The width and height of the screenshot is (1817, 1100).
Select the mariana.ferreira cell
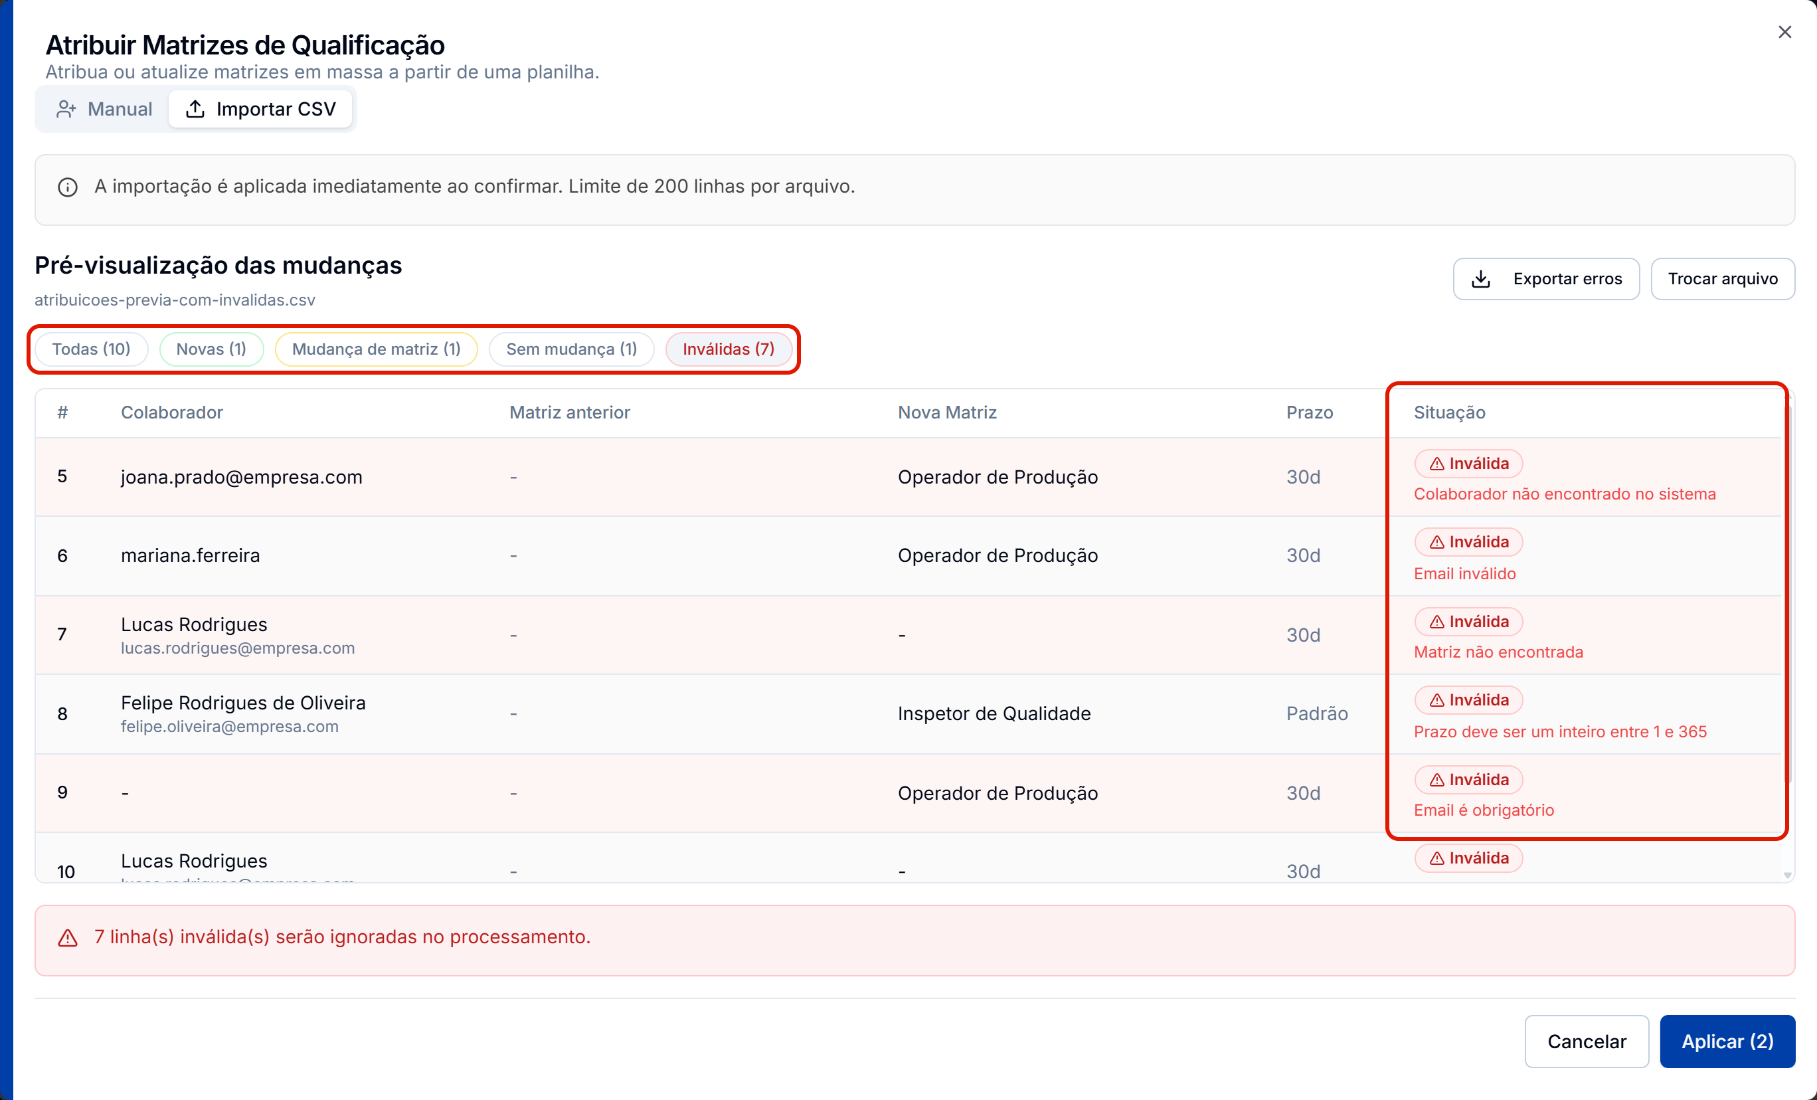click(x=190, y=555)
